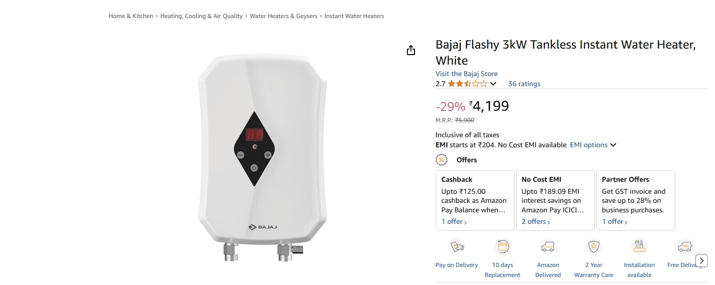
Task: Open Instant Water Heaters breadcrumb
Action: point(354,16)
